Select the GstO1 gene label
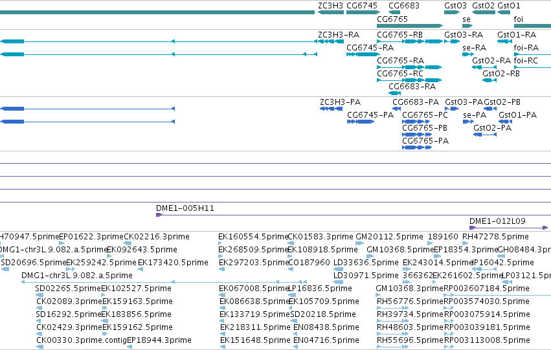 (509, 6)
